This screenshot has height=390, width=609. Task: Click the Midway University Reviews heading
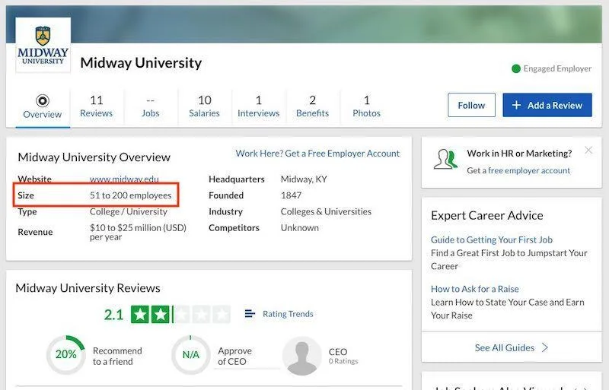(x=88, y=288)
